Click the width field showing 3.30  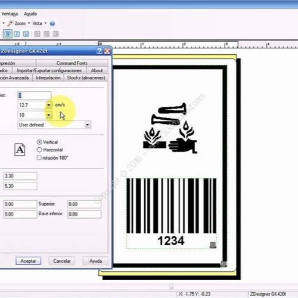point(20,176)
